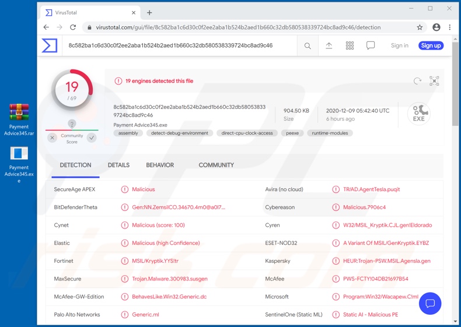Screen dimensions: 461x327
Task: Click the search magnifier icon
Action: (x=308, y=45)
